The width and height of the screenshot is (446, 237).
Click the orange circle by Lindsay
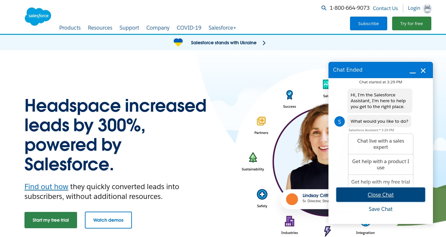click(x=292, y=199)
